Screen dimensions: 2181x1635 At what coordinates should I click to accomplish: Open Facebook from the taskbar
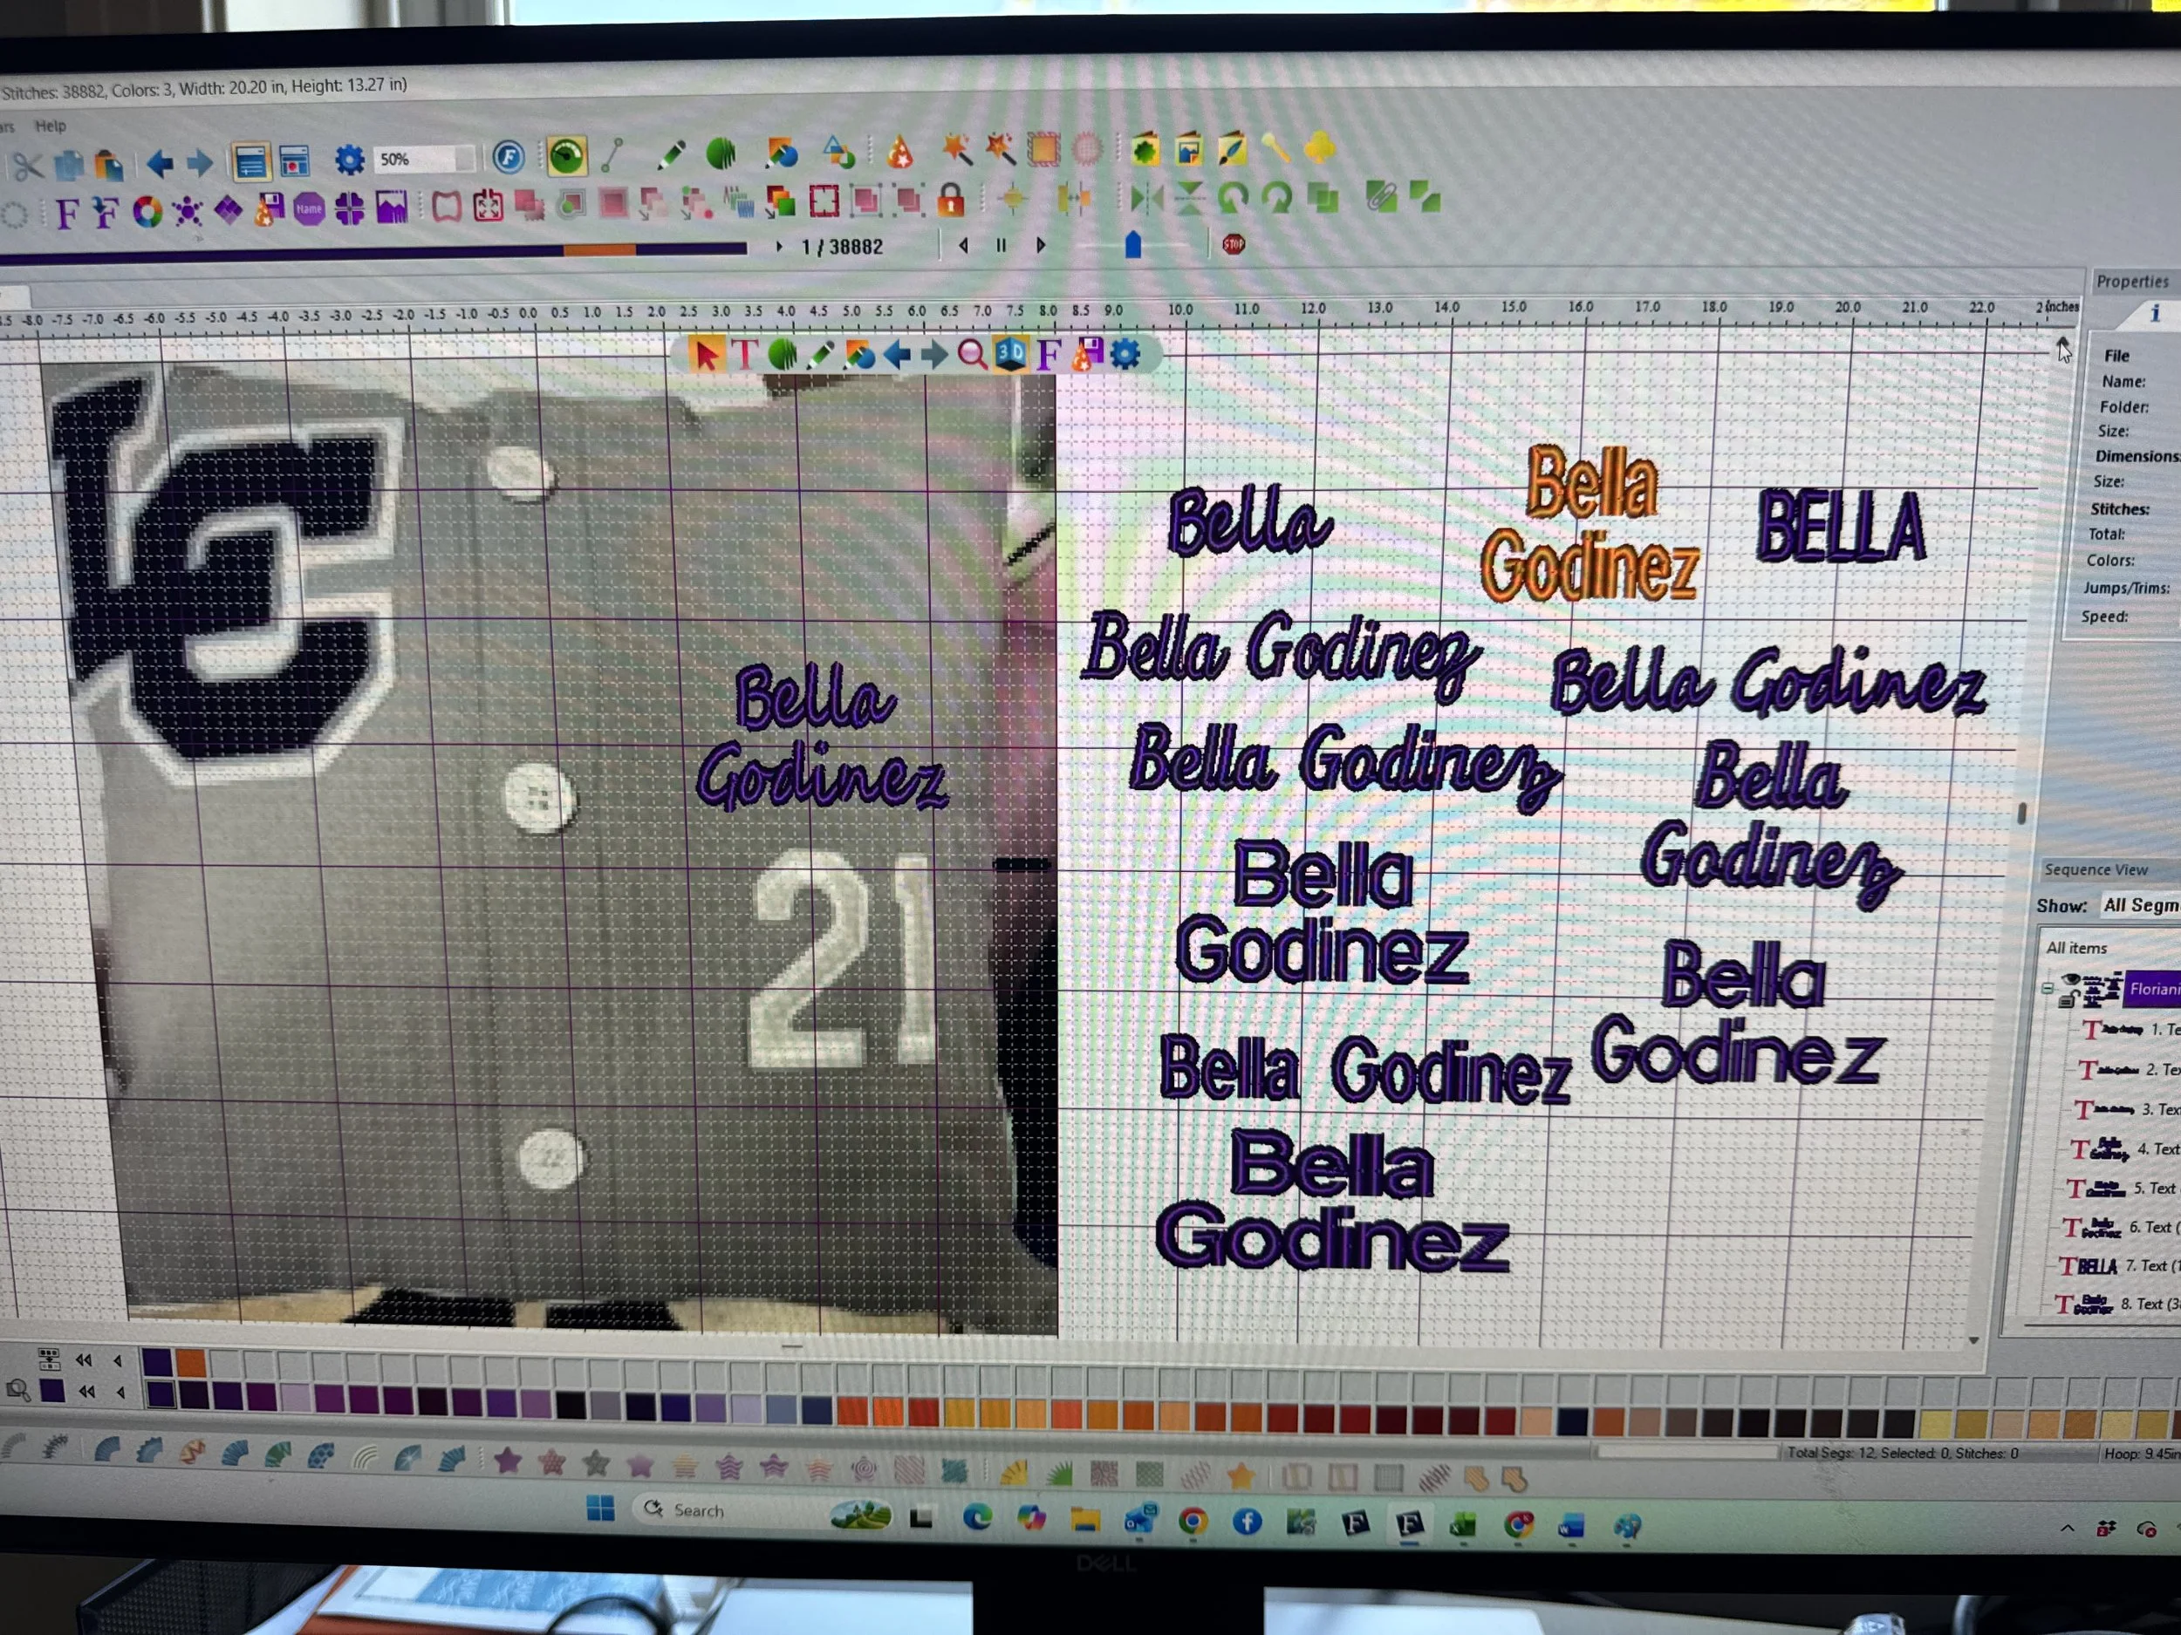tap(1248, 1523)
